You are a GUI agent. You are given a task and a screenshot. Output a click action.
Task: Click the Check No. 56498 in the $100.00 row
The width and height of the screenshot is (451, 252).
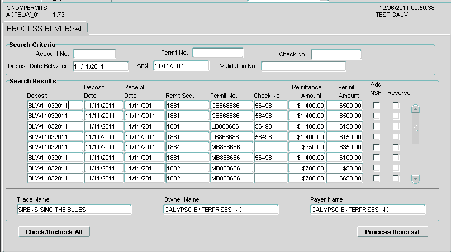[x=270, y=158]
